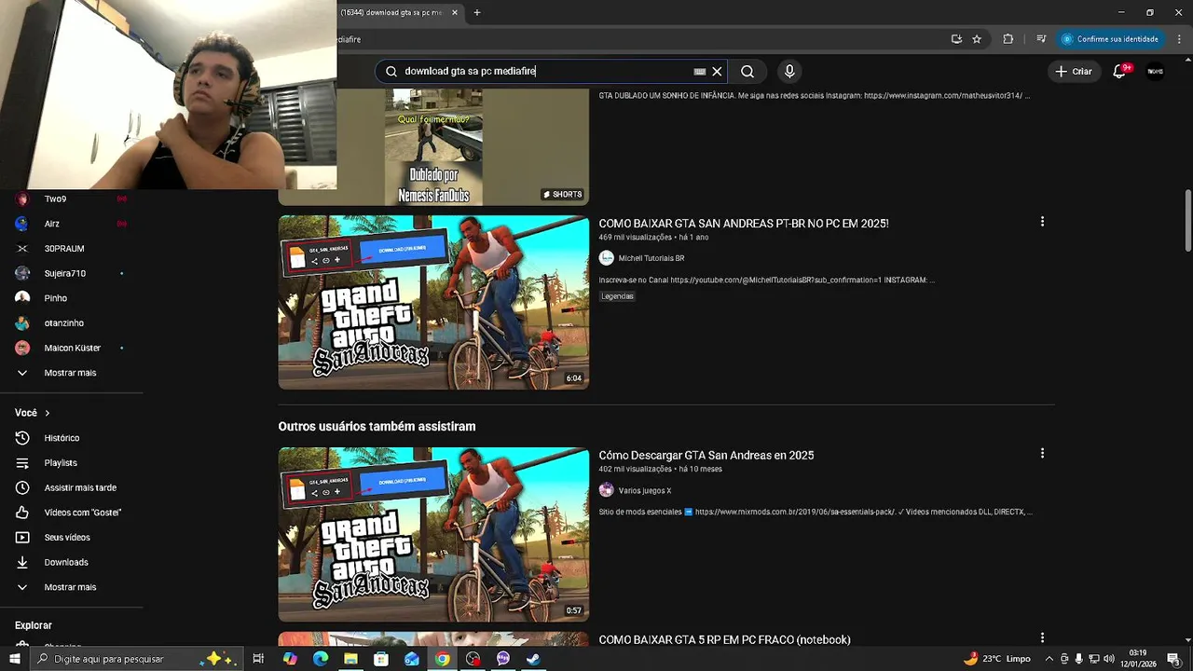
Task: Expand 'Mostrar mais' under Você section
Action: click(x=72, y=587)
